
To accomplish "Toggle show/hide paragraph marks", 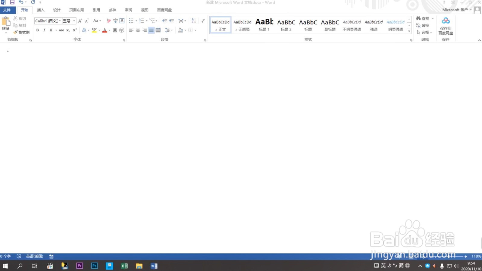I will point(203,21).
